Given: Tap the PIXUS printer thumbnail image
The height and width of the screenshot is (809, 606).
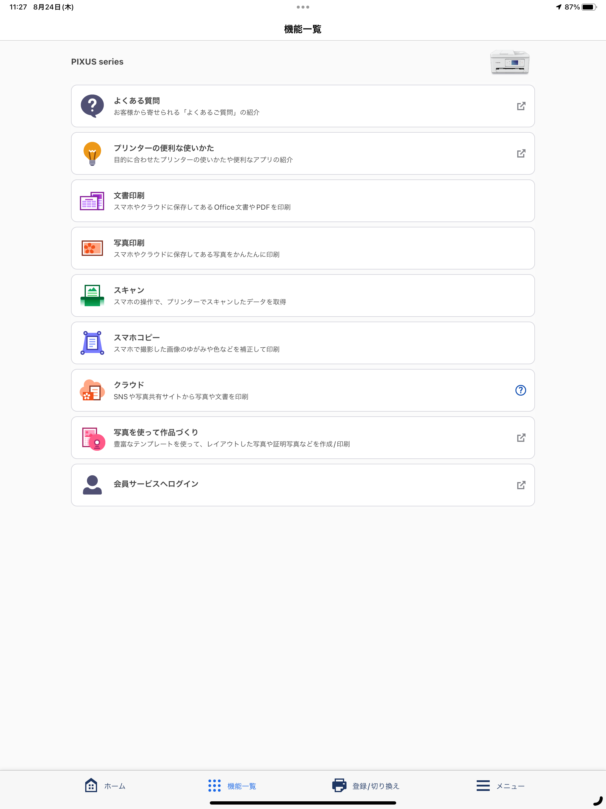Looking at the screenshot, I should [x=510, y=62].
